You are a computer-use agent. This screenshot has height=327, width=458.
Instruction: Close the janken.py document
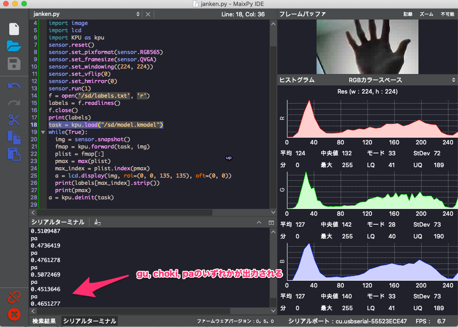pyautogui.click(x=148, y=14)
